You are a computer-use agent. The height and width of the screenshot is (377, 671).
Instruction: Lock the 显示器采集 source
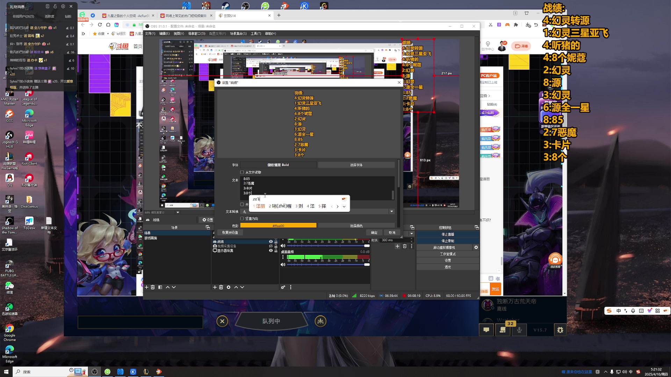[276, 251]
